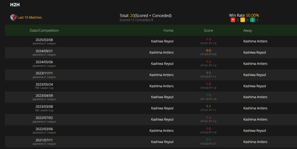Select the 2024/09/21 match date
297x149 pixels.
click(x=44, y=51)
